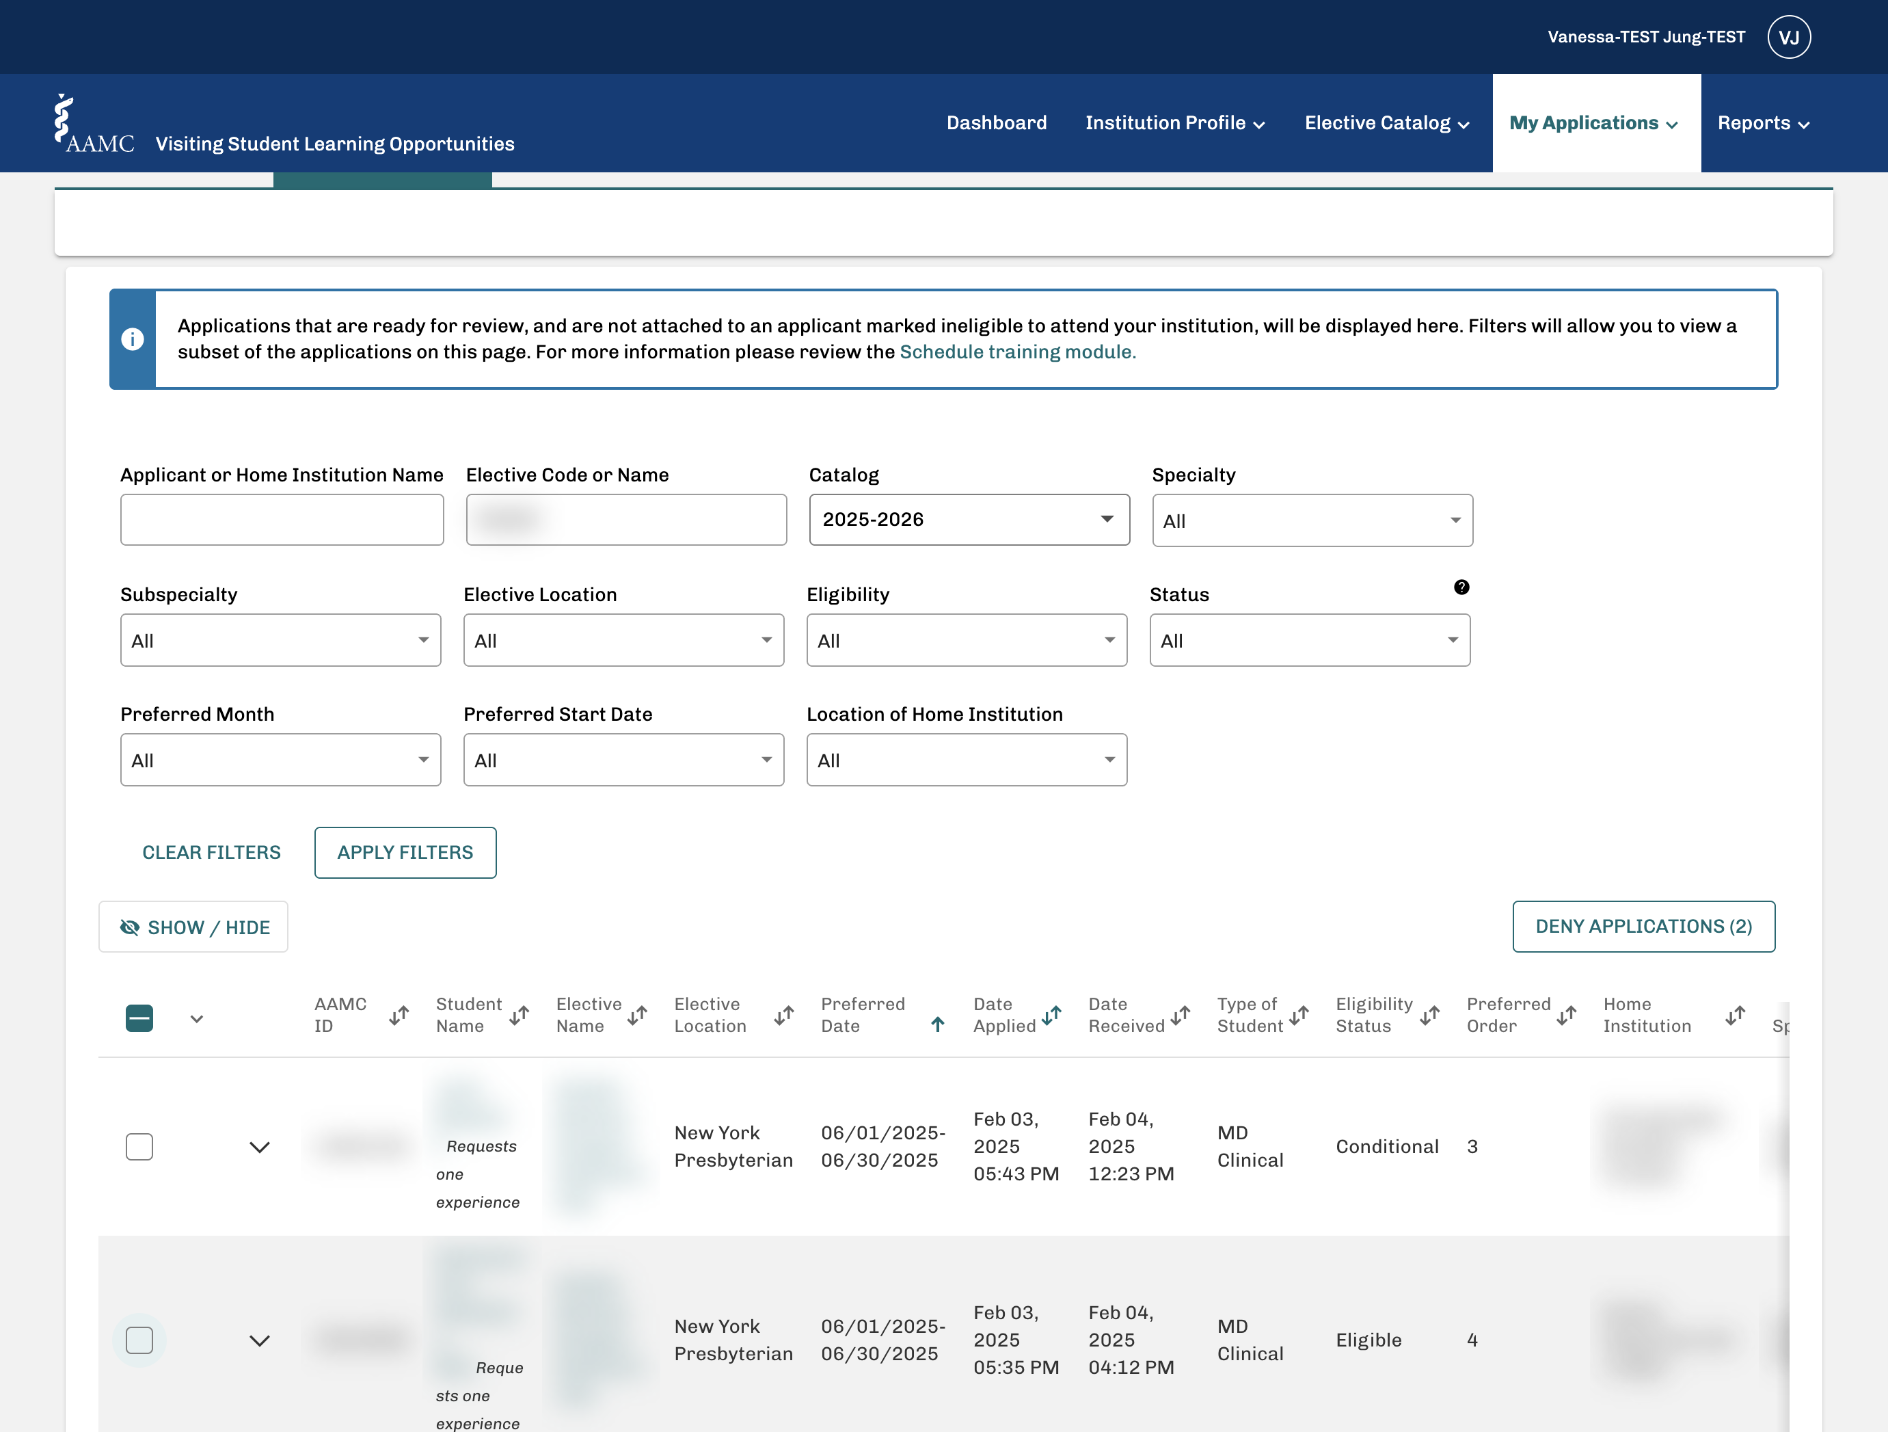This screenshot has width=1888, height=1432.
Task: Open the Specialty dropdown
Action: (1312, 520)
